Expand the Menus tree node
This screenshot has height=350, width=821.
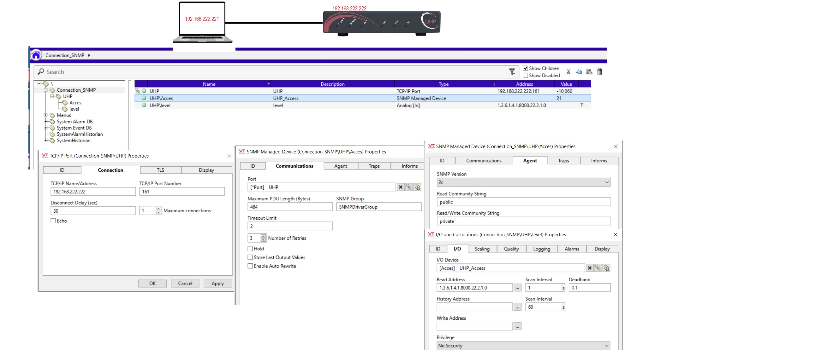tap(45, 115)
